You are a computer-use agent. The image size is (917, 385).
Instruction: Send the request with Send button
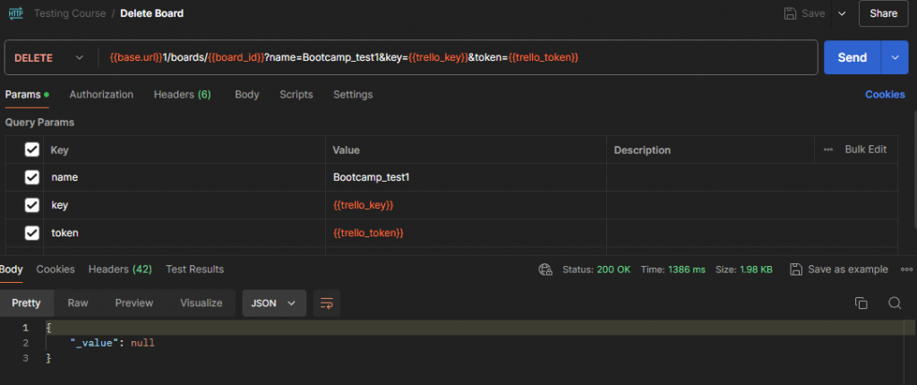853,57
